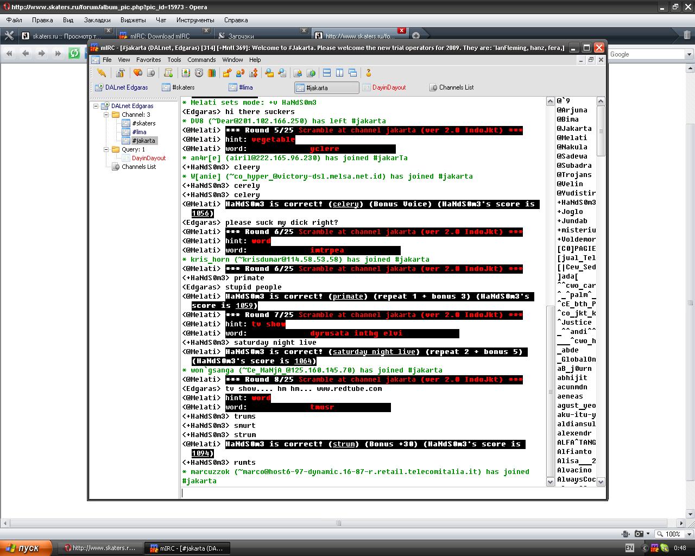Click the yellow question mark Help icon
Screen dimensions: 695x556
point(368,73)
